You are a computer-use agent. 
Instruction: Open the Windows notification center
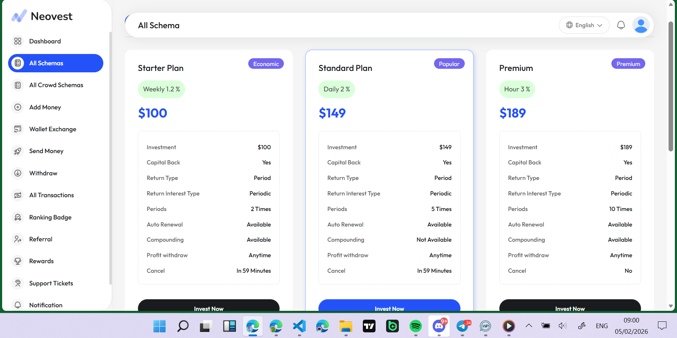tap(662, 326)
